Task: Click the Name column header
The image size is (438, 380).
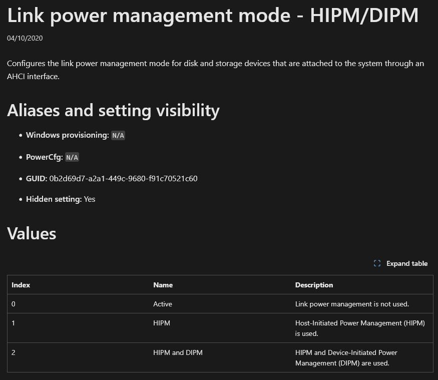Action: (x=163, y=285)
